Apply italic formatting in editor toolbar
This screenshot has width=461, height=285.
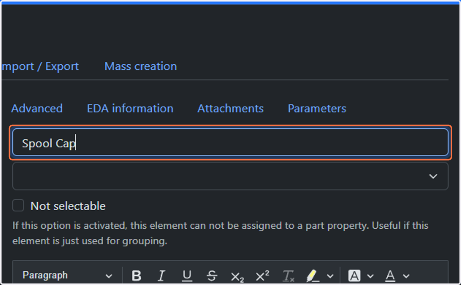pyautogui.click(x=162, y=276)
